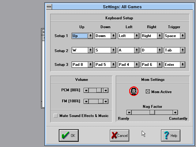Disable the Mom Active checkbox
196x147 pixels.
pyautogui.click(x=148, y=92)
